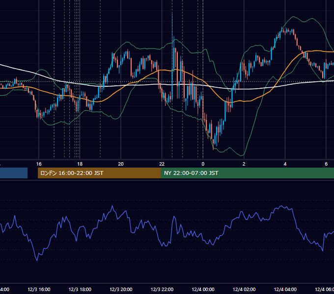Click the 12/4 02:00 date label
Image resolution: width=334 pixels, height=294 pixels.
[244, 289]
